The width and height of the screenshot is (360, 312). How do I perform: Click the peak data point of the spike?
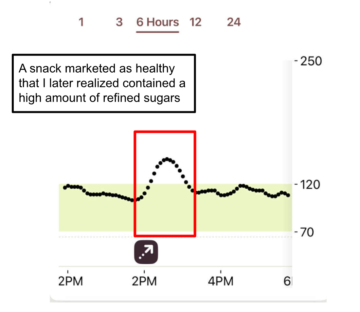(x=167, y=159)
